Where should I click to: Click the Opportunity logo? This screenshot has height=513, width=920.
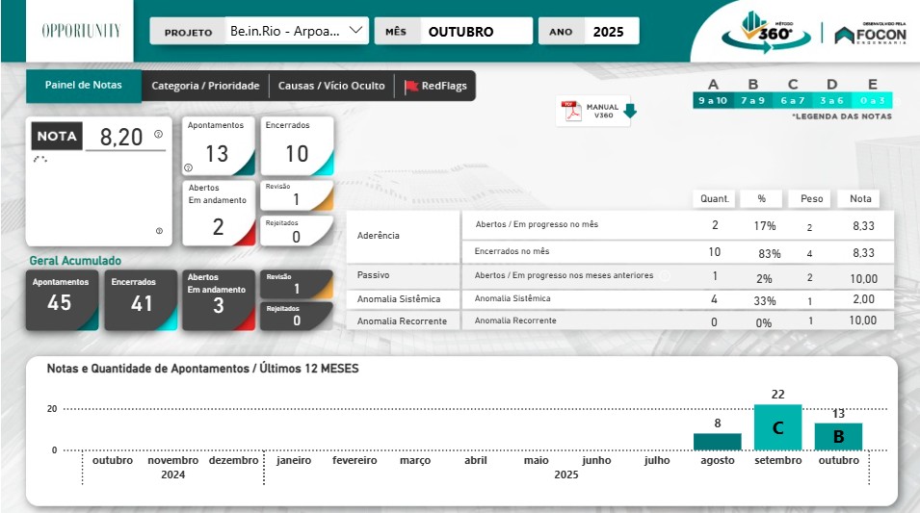click(x=81, y=31)
